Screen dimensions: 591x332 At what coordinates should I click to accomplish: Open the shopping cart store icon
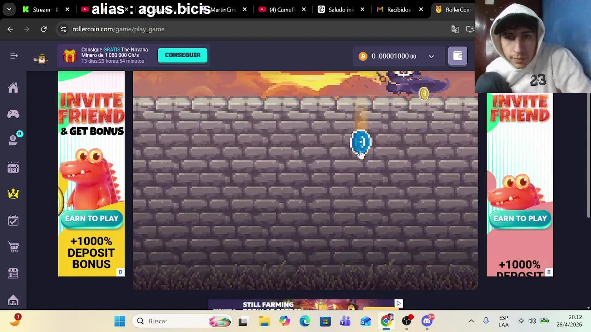13,247
